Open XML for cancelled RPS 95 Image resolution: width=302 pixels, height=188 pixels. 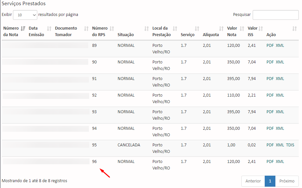[x=280, y=145]
